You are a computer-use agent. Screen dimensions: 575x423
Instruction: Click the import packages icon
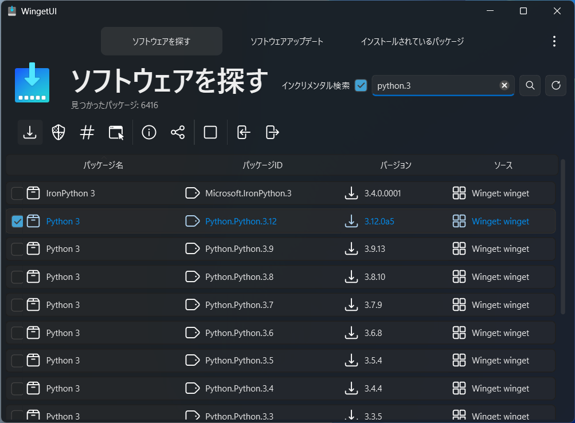pyautogui.click(x=244, y=132)
